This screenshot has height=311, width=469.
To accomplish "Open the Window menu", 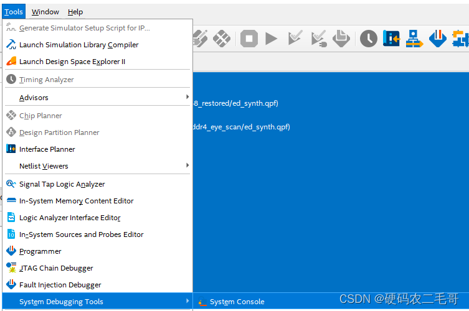I will pyautogui.click(x=45, y=12).
